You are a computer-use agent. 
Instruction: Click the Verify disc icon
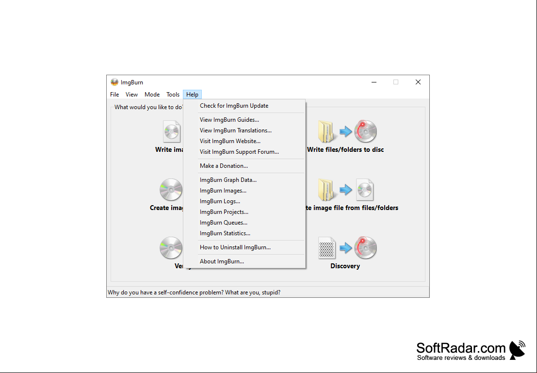(x=171, y=248)
